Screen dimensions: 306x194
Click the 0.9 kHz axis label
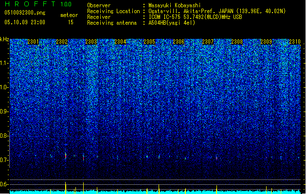point(4,112)
